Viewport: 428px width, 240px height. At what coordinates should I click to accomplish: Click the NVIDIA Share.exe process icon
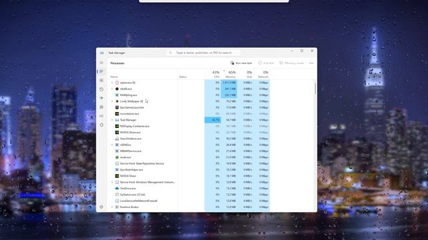(x=117, y=132)
